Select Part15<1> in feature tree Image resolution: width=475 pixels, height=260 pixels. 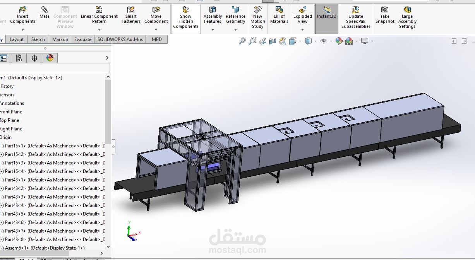coord(53,146)
